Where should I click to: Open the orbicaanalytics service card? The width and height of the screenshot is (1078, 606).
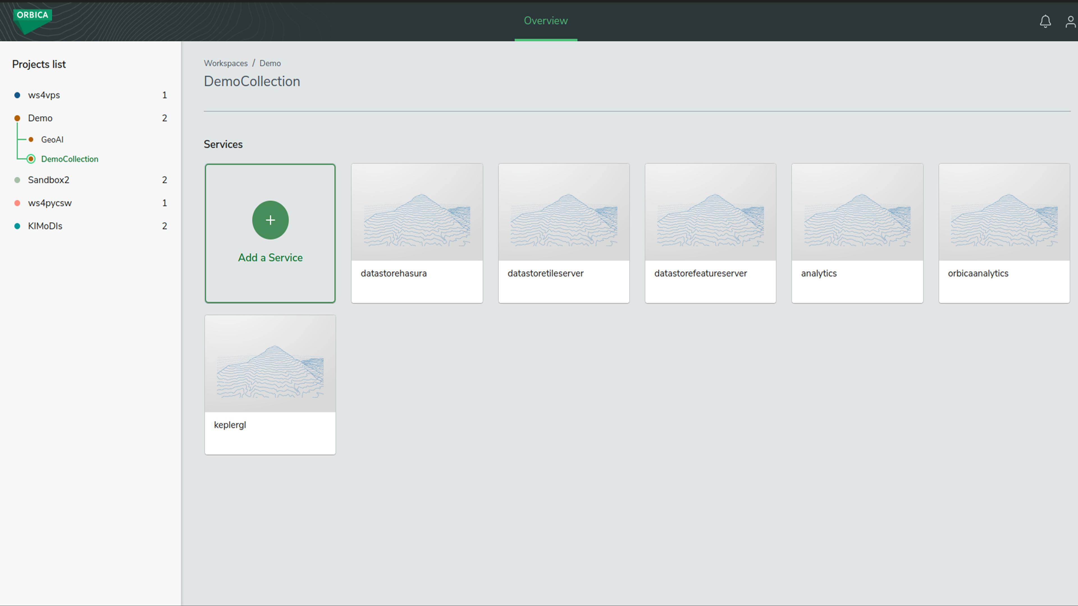tap(1004, 233)
